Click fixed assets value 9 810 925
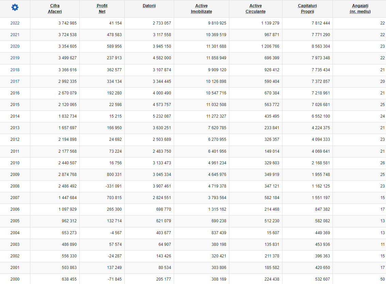This screenshot has height=284, width=386. [x=217, y=23]
